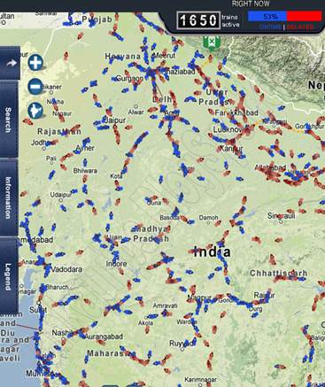Screen dimensions: 325x387
Task: Zoom out with the minus button
Action: pyautogui.click(x=35, y=87)
